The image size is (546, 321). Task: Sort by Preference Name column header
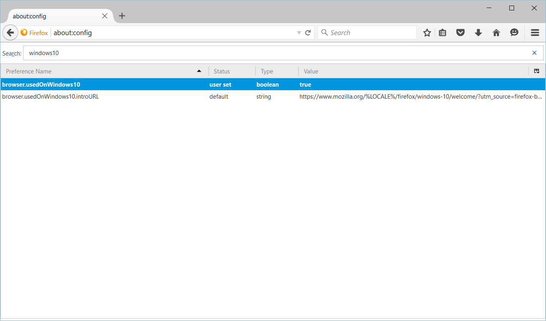104,71
